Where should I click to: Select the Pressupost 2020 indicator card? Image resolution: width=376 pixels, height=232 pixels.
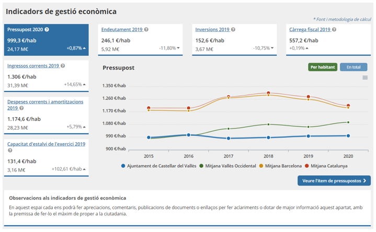46,39
